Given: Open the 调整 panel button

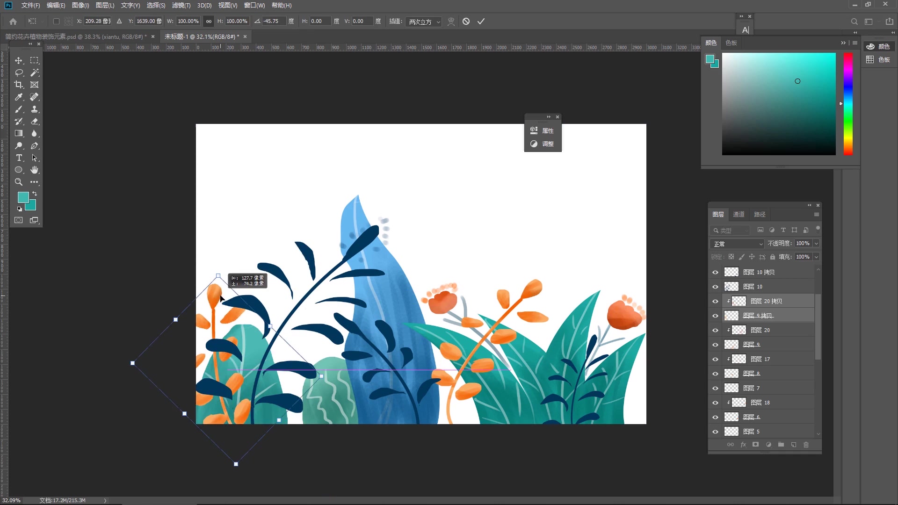Looking at the screenshot, I should click(x=543, y=144).
